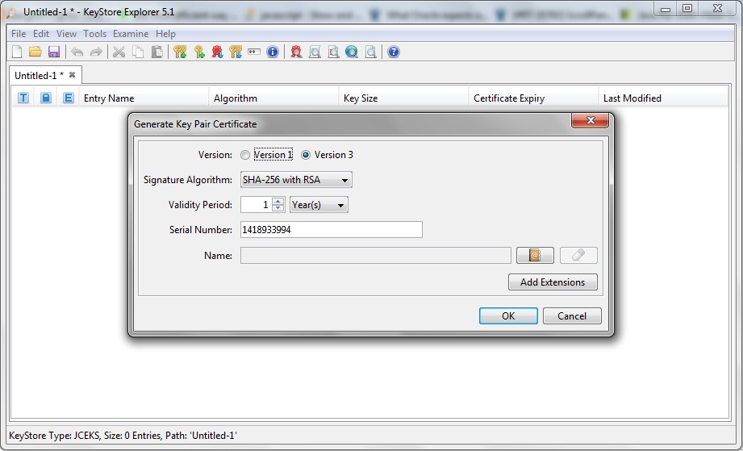Click the Undo arrow in toolbar
The height and width of the screenshot is (451, 743).
(x=77, y=52)
